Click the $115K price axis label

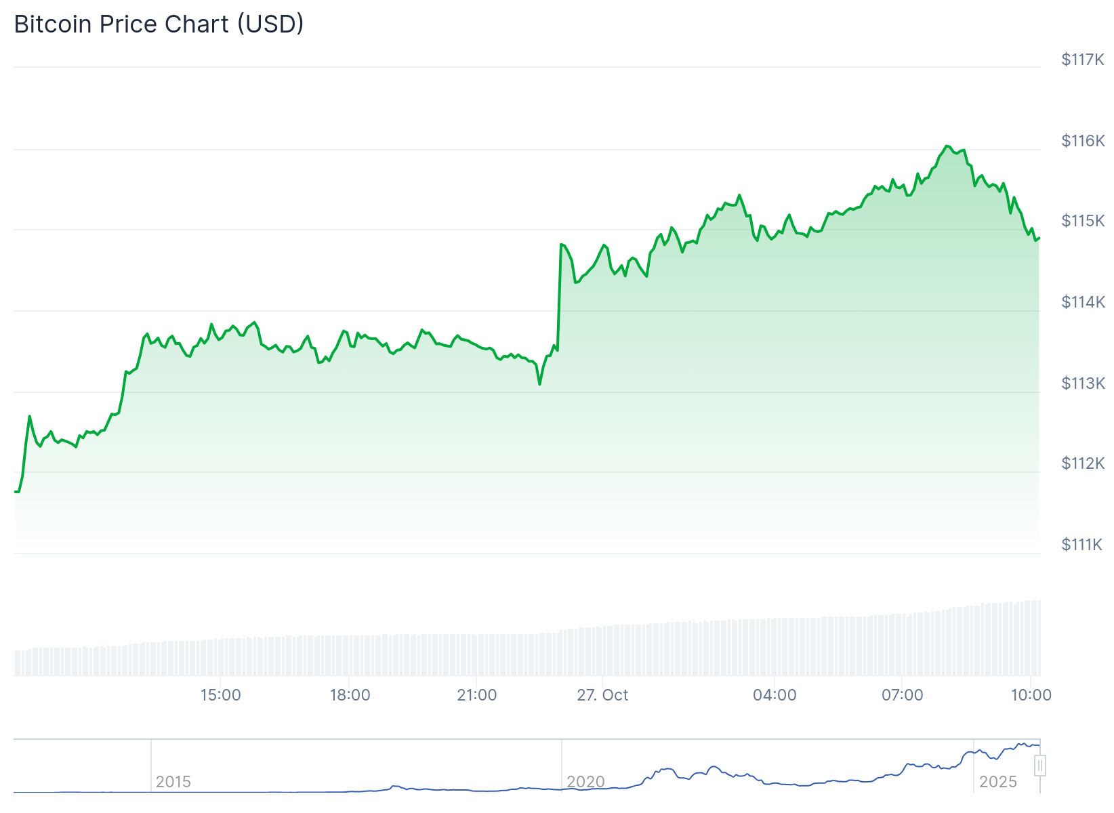(x=1082, y=221)
